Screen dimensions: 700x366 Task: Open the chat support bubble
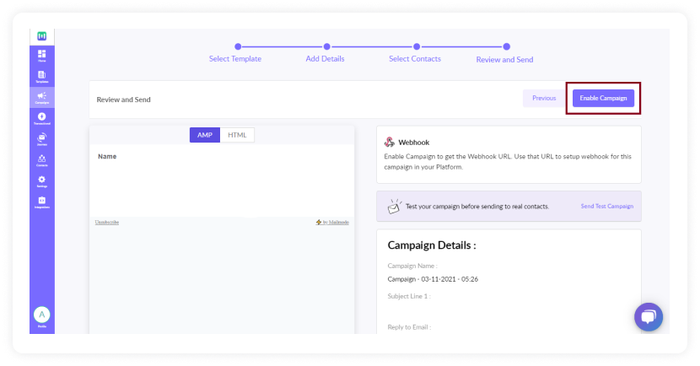pos(649,317)
